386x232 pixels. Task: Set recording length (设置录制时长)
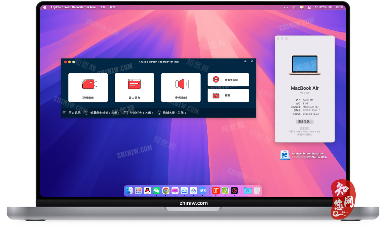(x=102, y=113)
